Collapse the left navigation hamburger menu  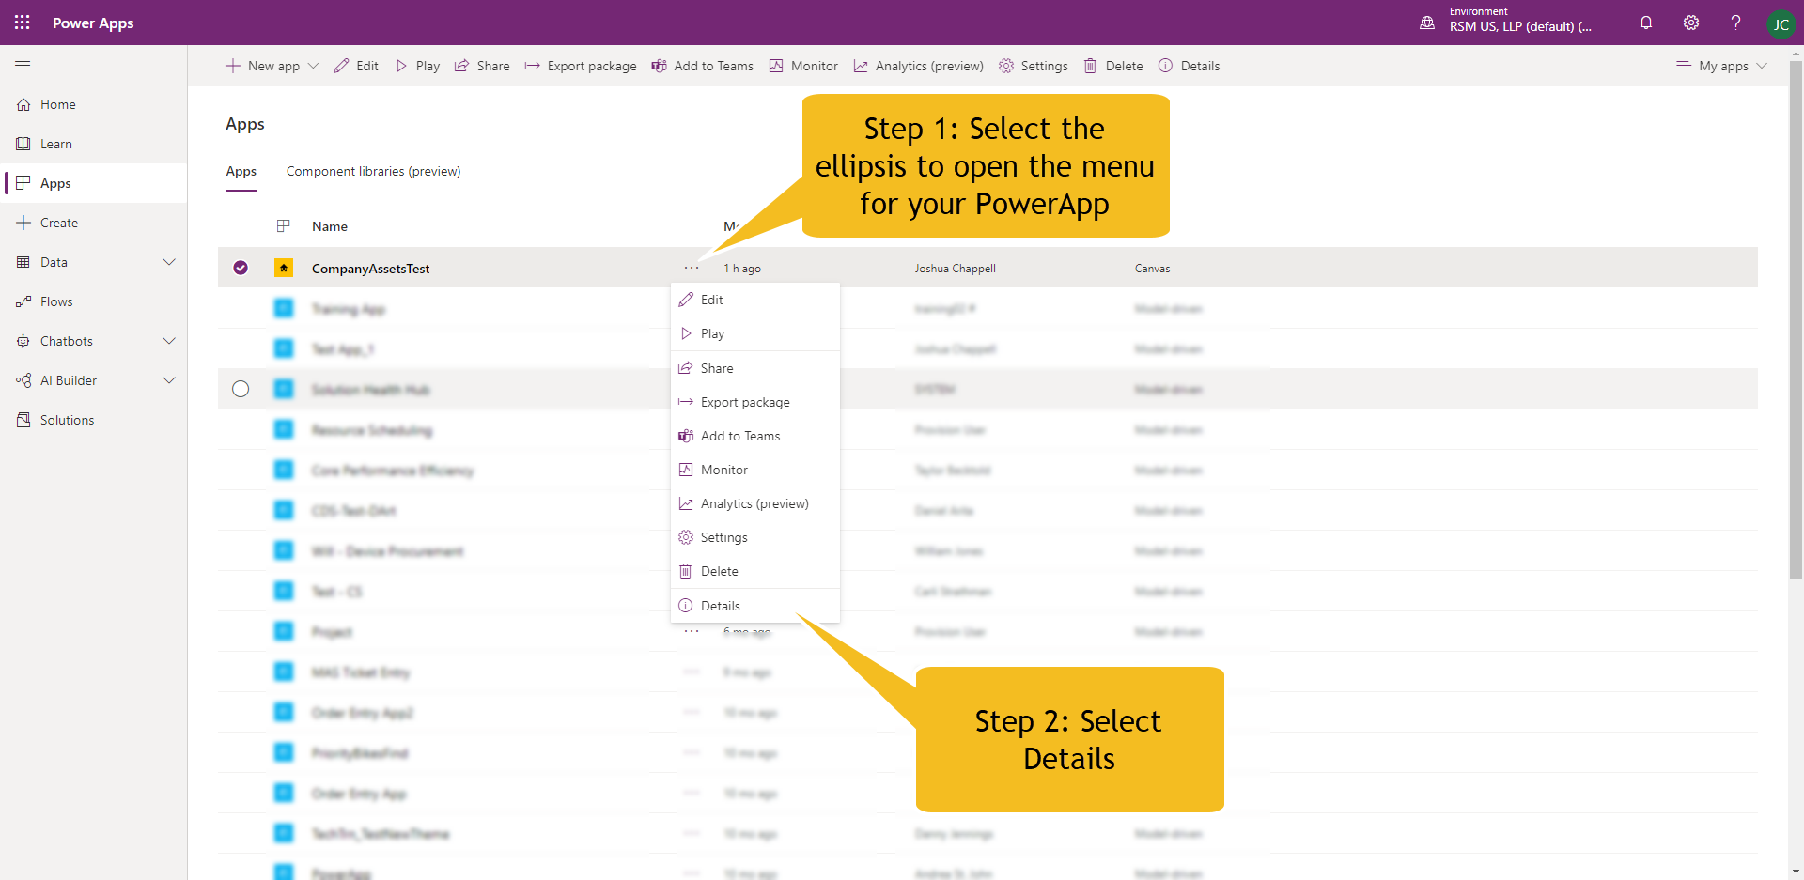[23, 66]
